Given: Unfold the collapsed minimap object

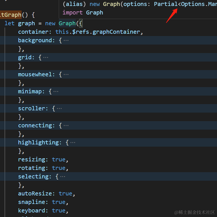Looking at the screenshot, I should [x=56, y=92].
